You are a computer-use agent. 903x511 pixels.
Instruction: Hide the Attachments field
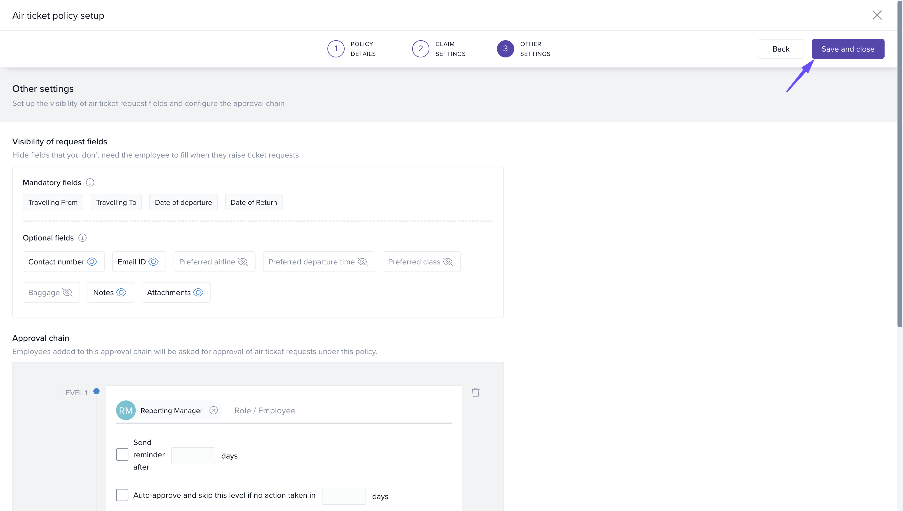point(198,292)
